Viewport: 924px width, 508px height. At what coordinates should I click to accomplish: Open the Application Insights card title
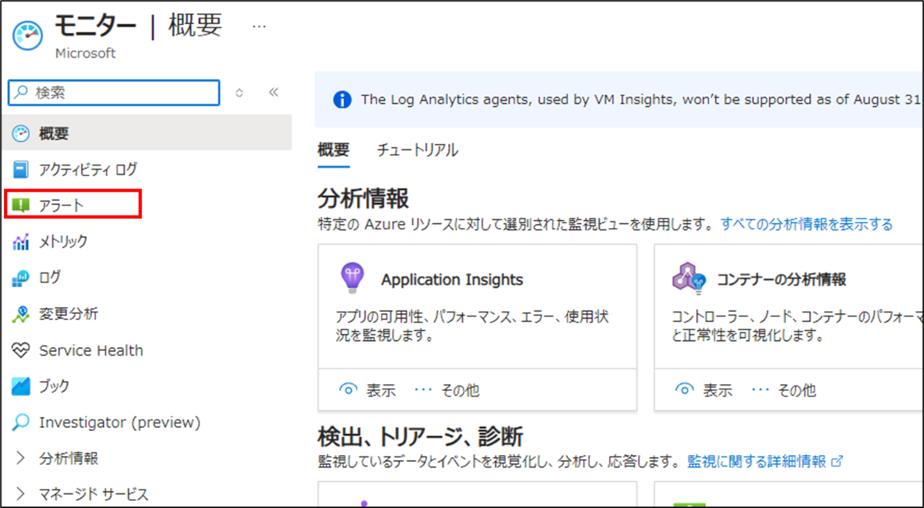[452, 280]
